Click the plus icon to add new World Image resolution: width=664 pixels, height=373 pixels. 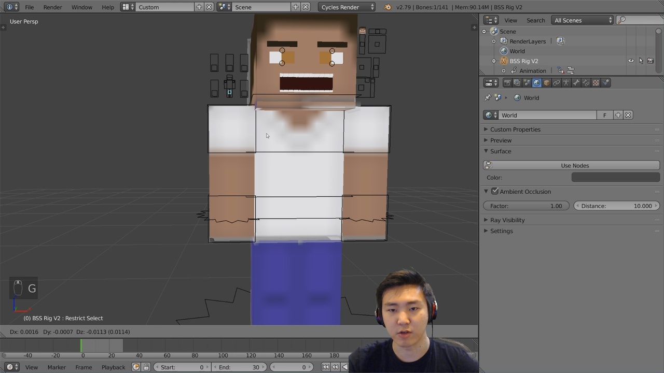618,115
